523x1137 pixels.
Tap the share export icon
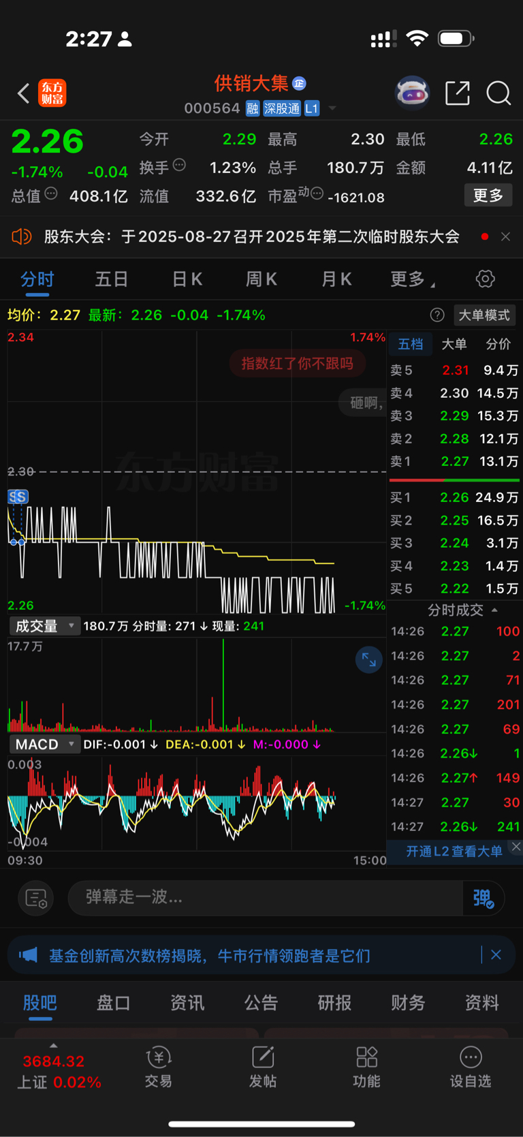click(x=458, y=93)
